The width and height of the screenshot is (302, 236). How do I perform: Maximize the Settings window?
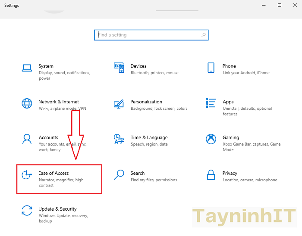click(280, 5)
